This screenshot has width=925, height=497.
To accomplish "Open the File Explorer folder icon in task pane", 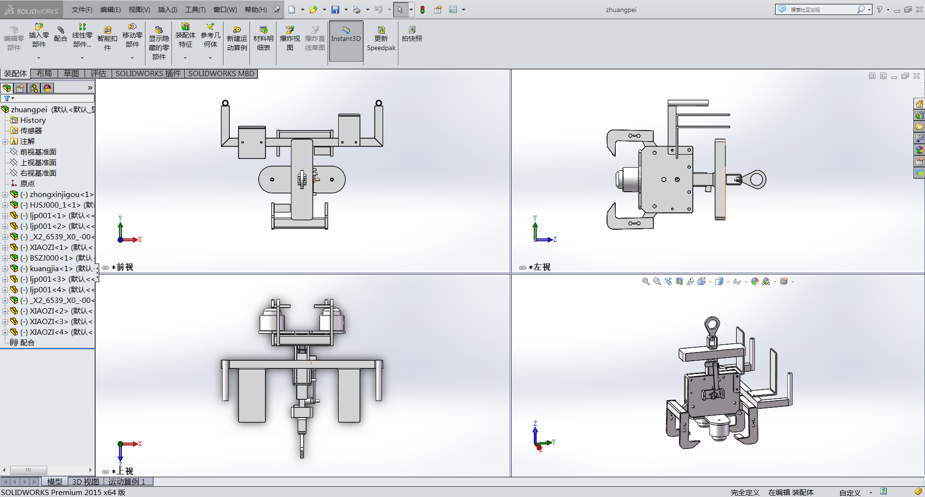I will click(x=919, y=127).
